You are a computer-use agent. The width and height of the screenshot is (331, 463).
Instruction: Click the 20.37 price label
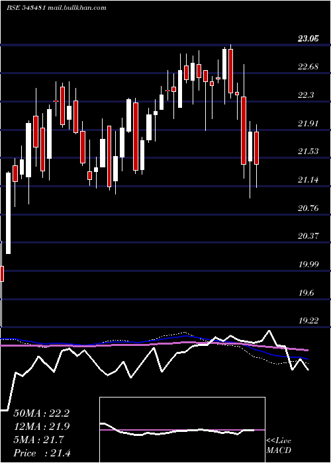(x=308, y=236)
